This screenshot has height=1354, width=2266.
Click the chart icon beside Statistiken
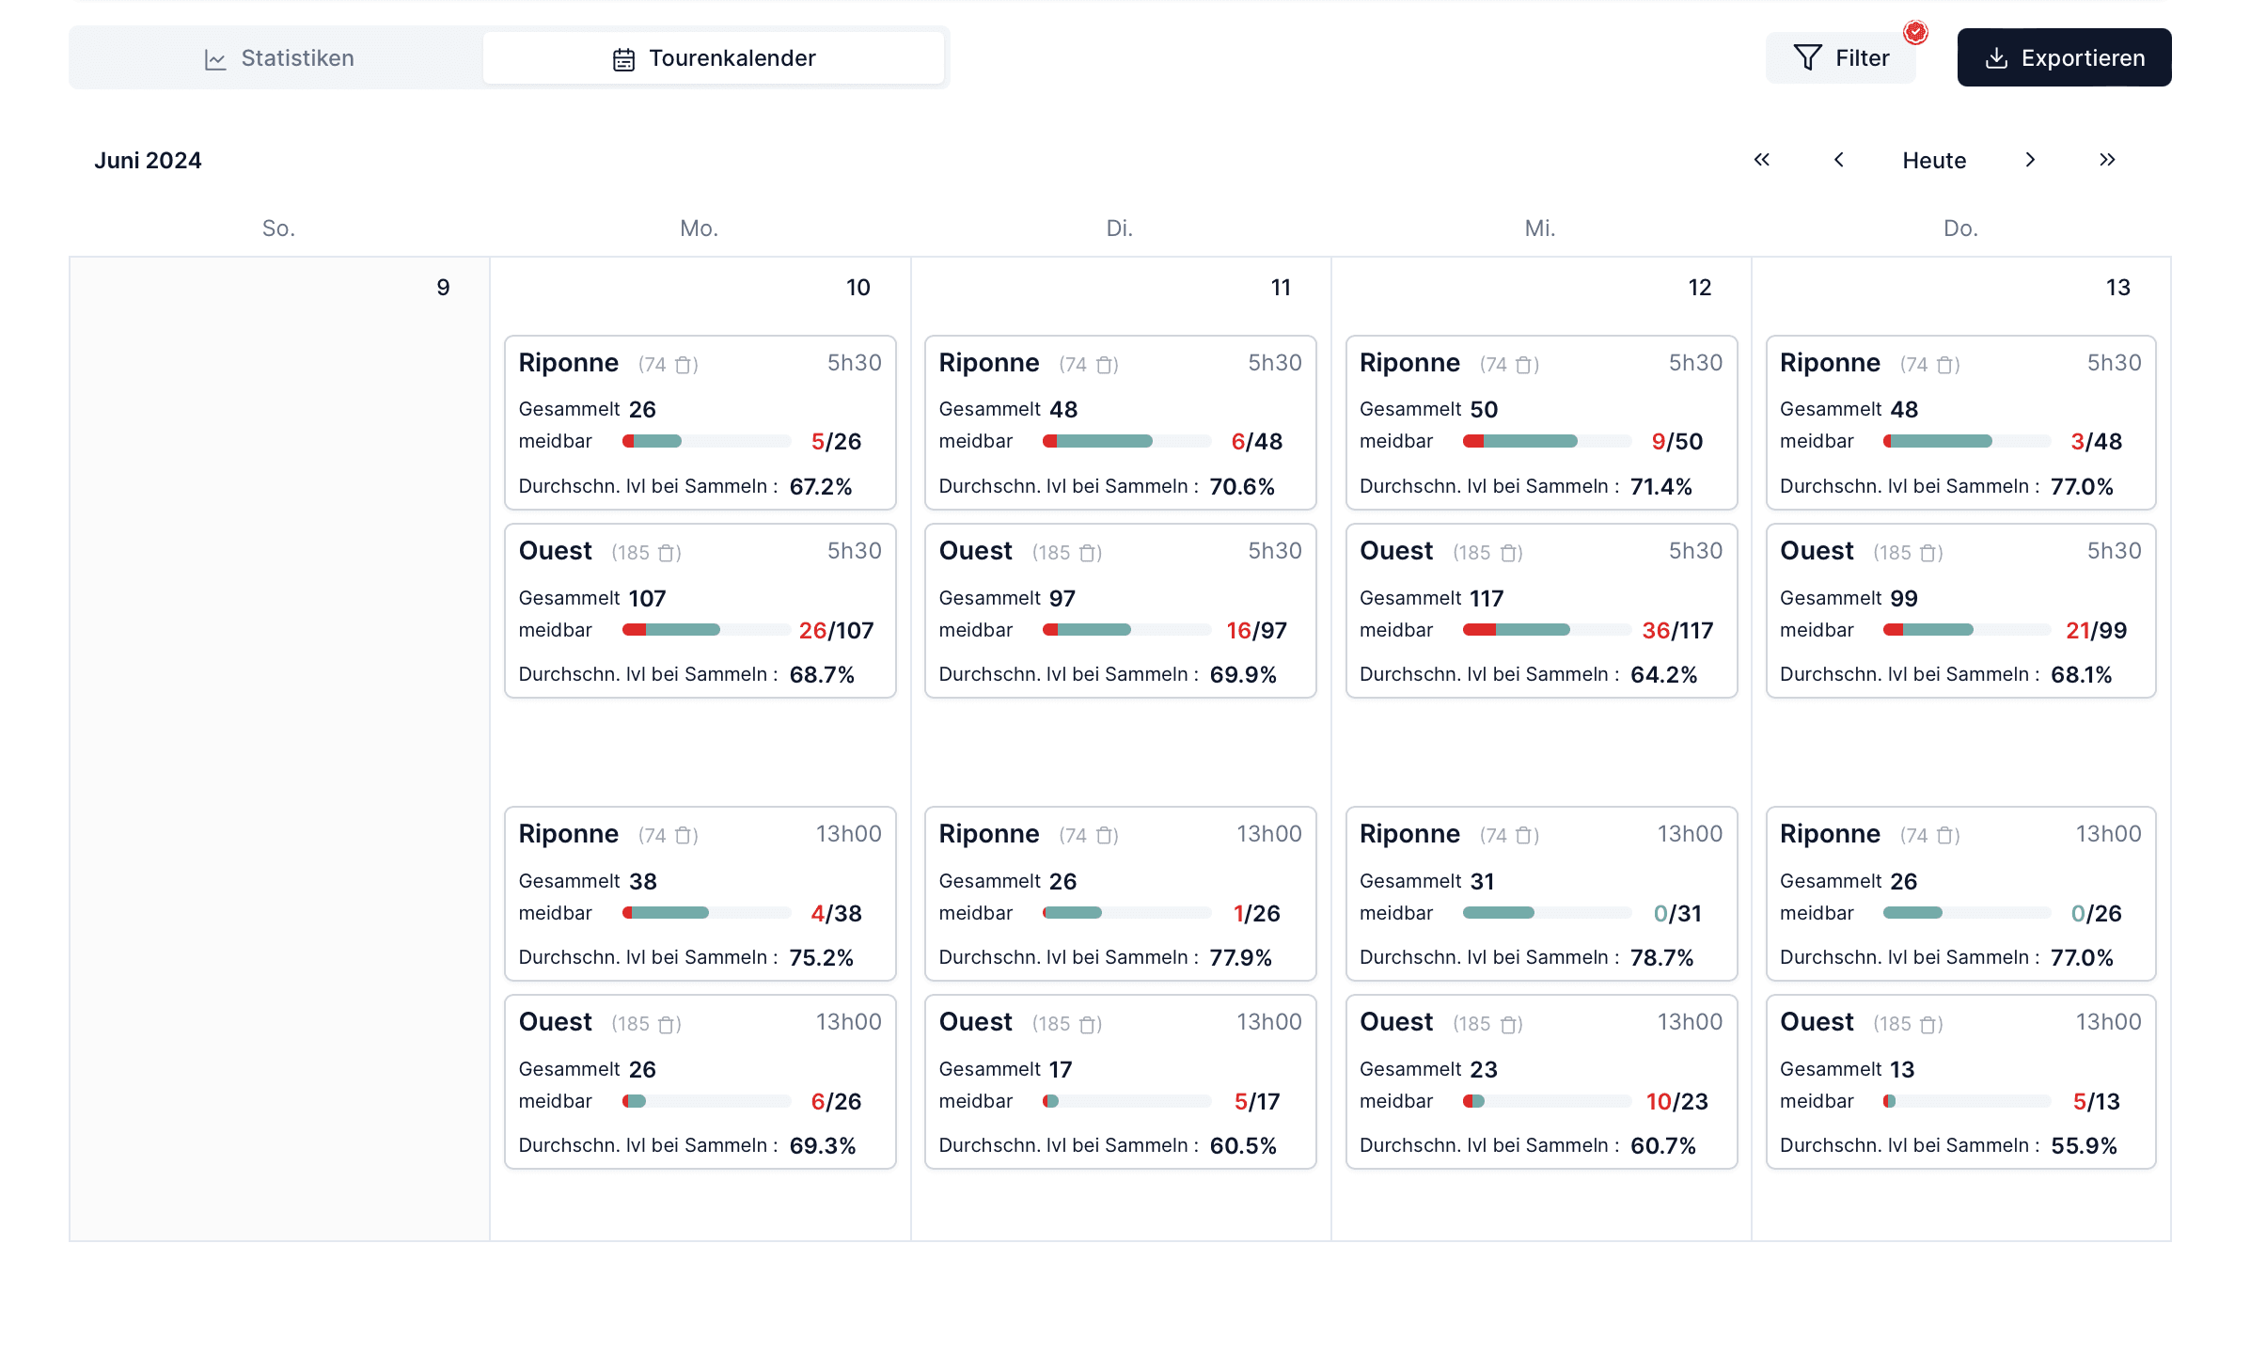[215, 59]
